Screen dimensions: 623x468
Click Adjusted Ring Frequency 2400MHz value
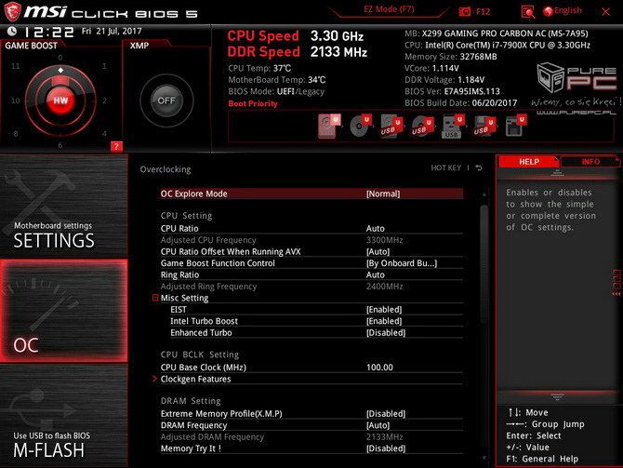(x=384, y=287)
